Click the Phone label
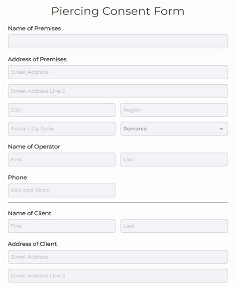Image resolution: width=236 pixels, height=287 pixels. pos(17,177)
